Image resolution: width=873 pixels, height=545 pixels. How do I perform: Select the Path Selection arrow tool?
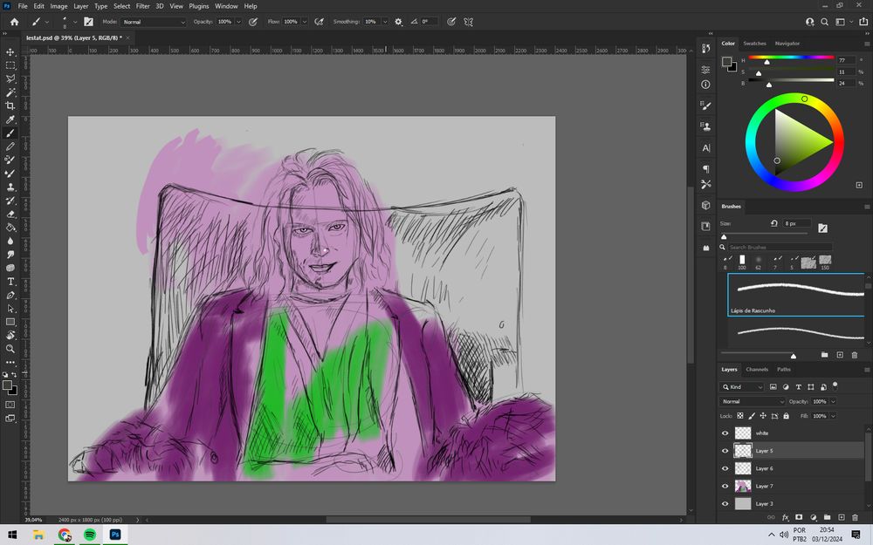(x=10, y=308)
